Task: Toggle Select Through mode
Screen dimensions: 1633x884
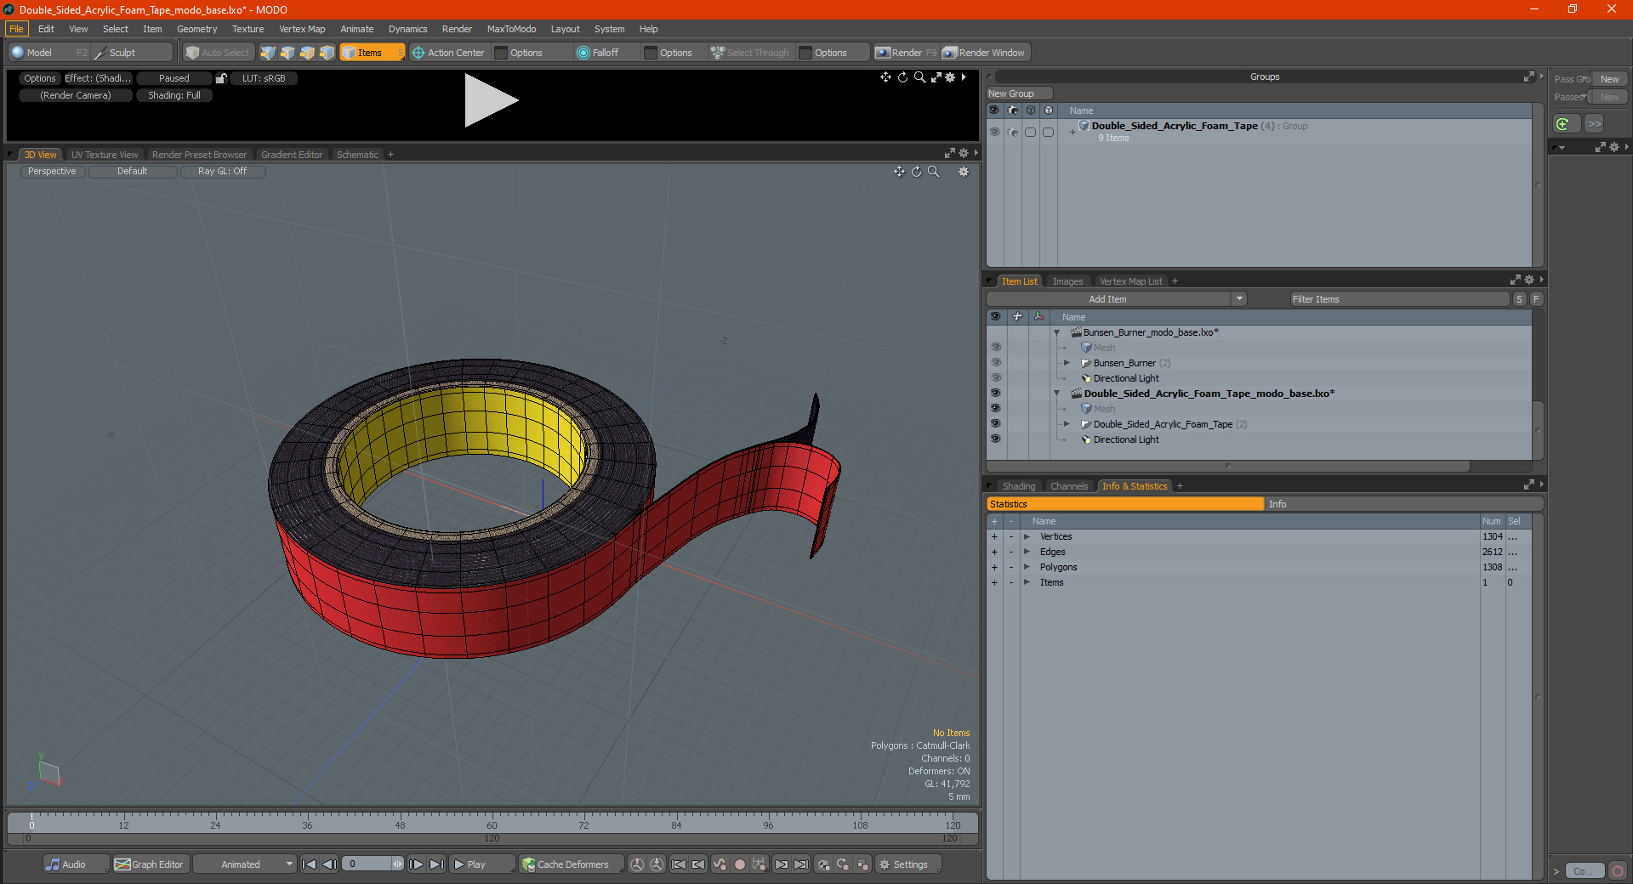Action: click(x=750, y=53)
